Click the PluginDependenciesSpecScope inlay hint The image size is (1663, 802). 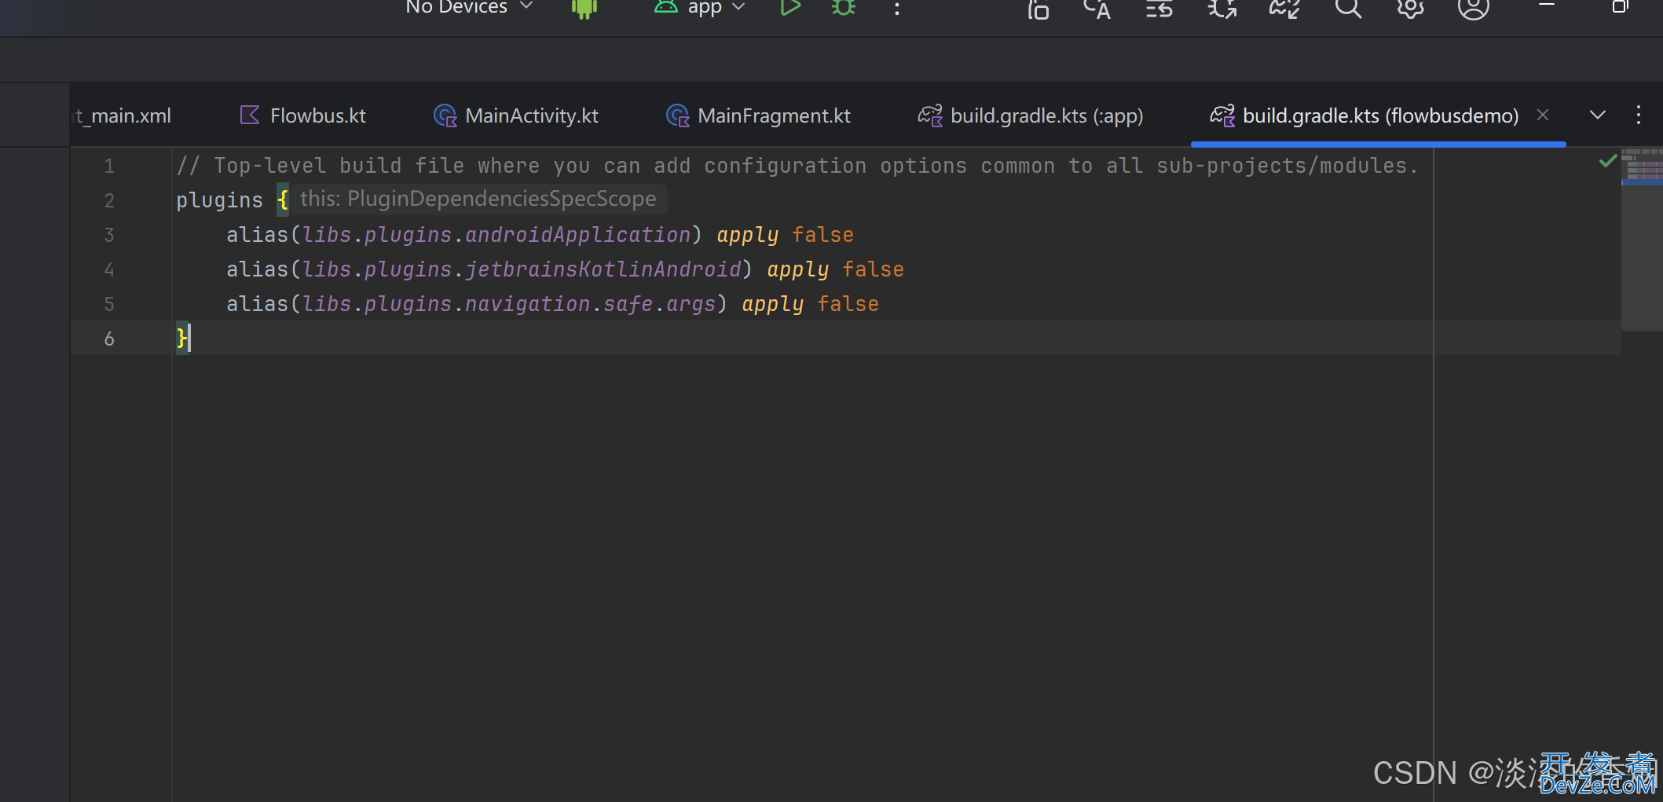tap(478, 199)
